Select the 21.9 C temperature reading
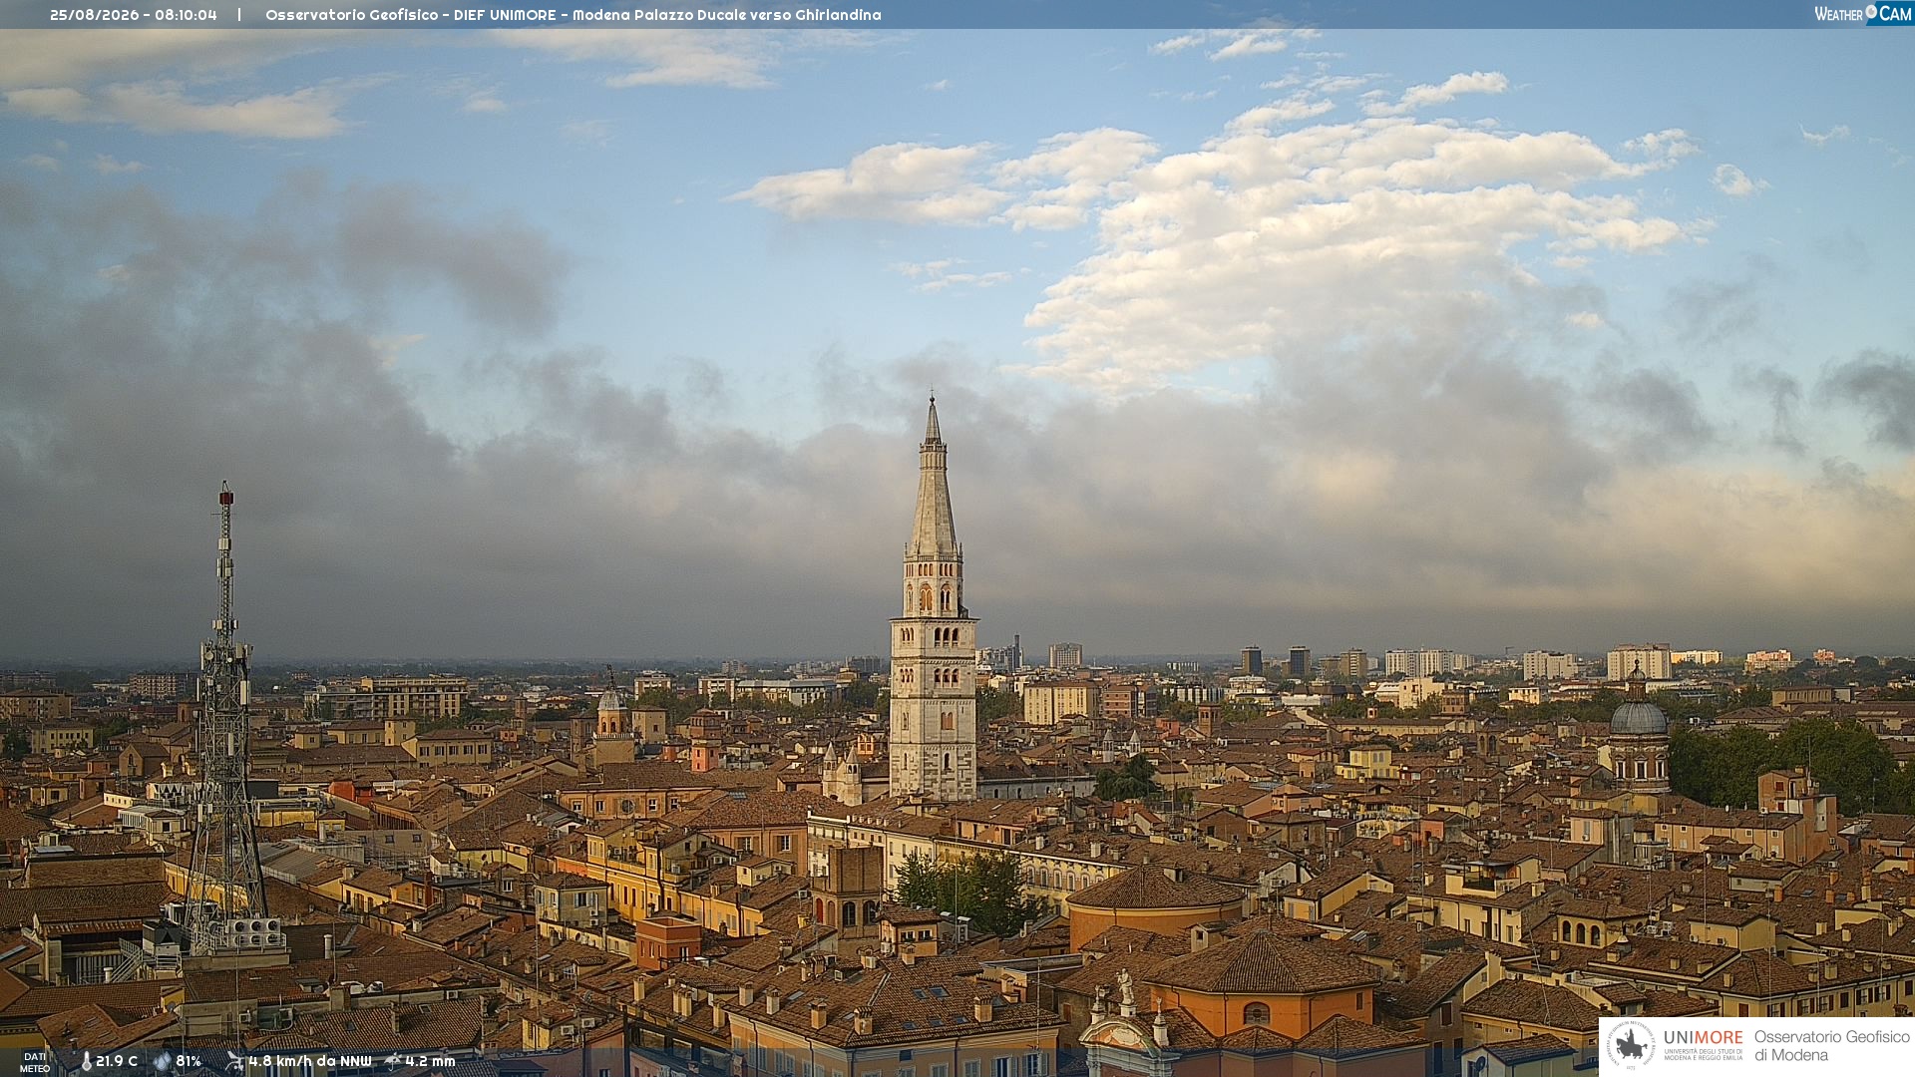Image resolution: width=1915 pixels, height=1077 pixels. [x=117, y=1062]
